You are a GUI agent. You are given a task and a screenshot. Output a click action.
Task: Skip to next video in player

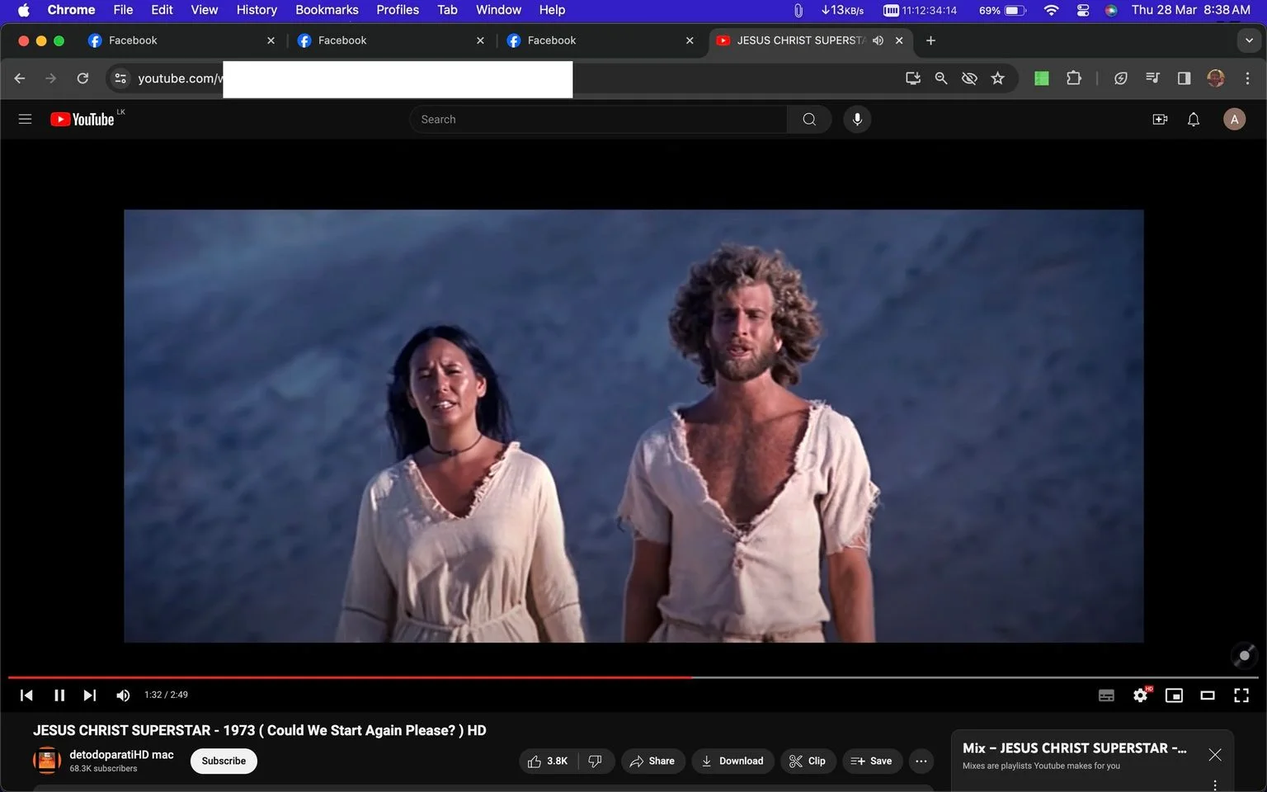click(x=90, y=695)
